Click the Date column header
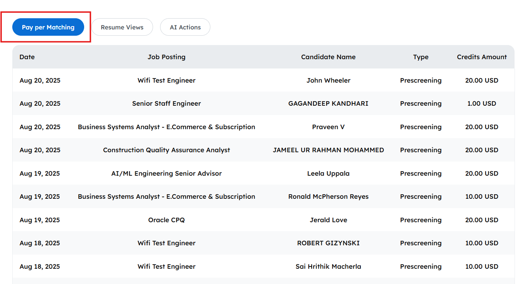Screen dimensions: 522x284 click(x=27, y=57)
